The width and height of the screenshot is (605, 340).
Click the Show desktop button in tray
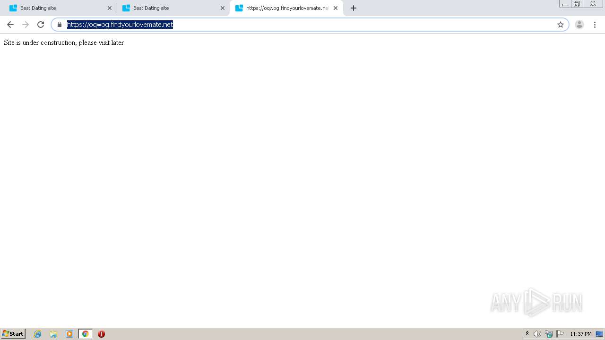coord(599,334)
